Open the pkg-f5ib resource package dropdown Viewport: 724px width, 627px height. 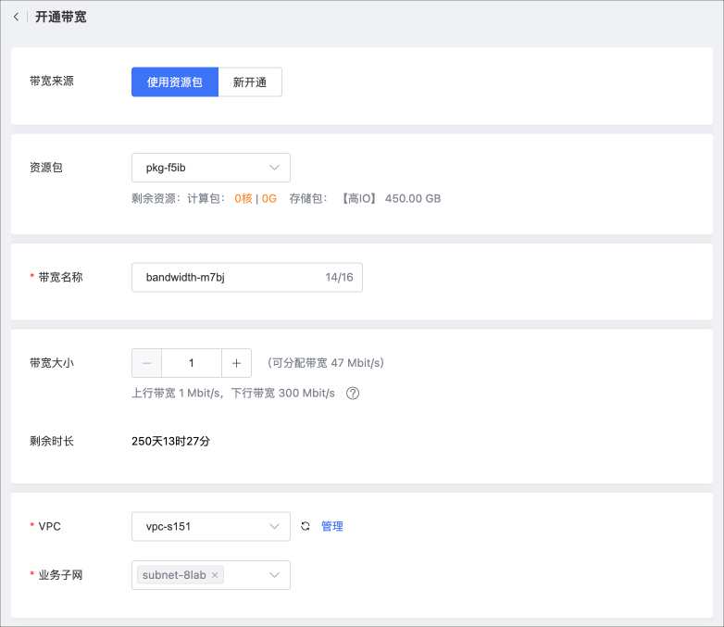(211, 168)
